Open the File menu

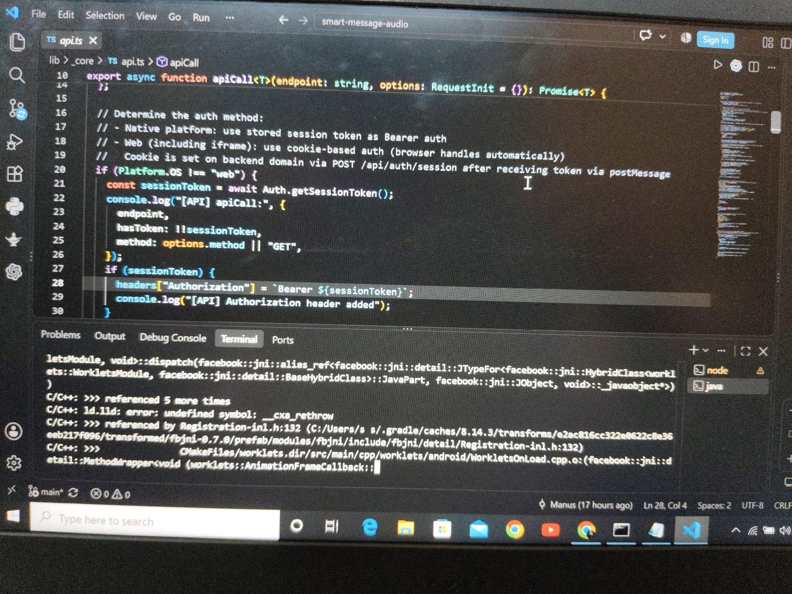click(x=39, y=14)
